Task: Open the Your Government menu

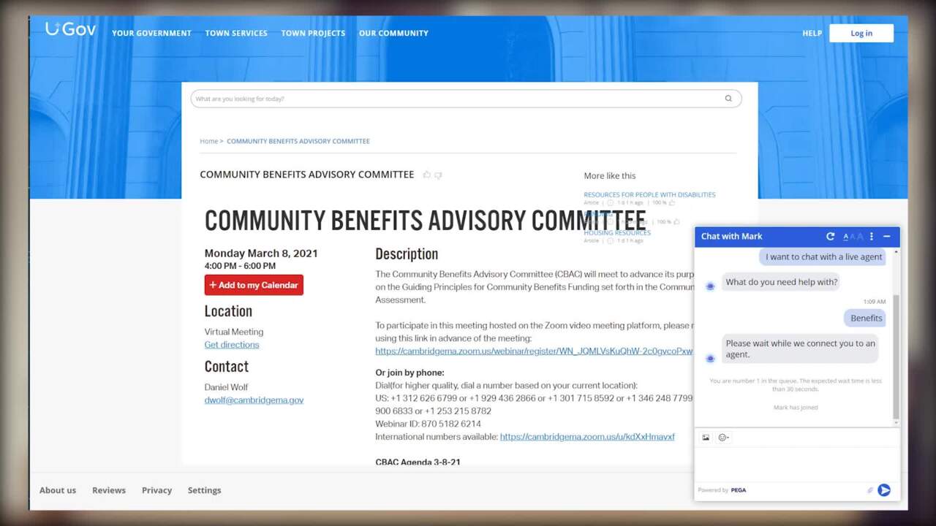Action: point(151,34)
